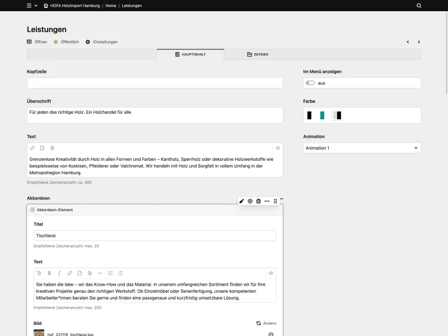Click the attachment paperclip icon in the Text field
Viewport: 448px width, 336px height.
point(52,148)
